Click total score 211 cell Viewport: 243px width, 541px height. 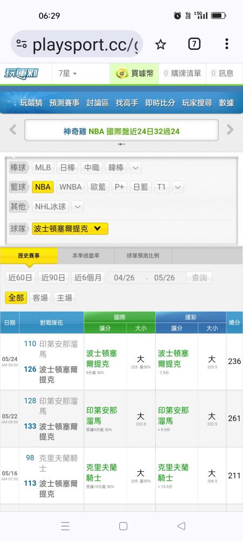(x=234, y=476)
